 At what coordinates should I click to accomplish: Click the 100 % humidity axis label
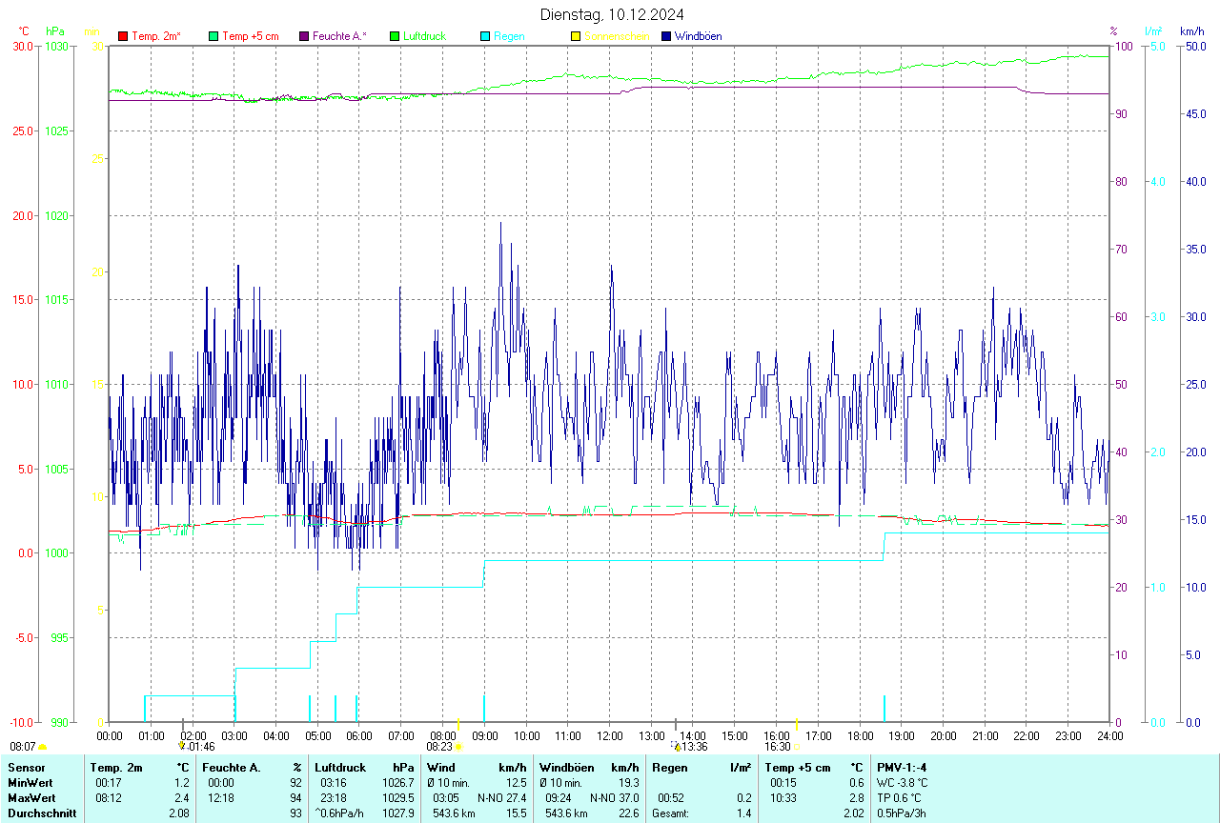(1123, 46)
